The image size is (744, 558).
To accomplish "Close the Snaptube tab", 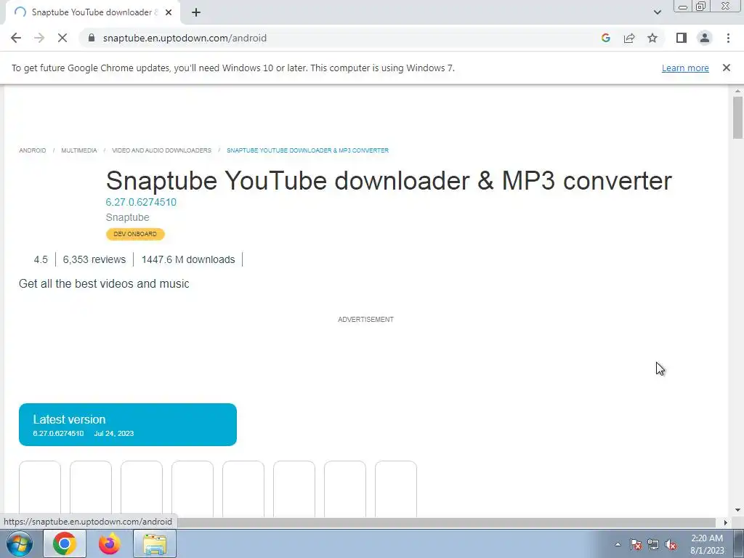I will pyautogui.click(x=169, y=13).
